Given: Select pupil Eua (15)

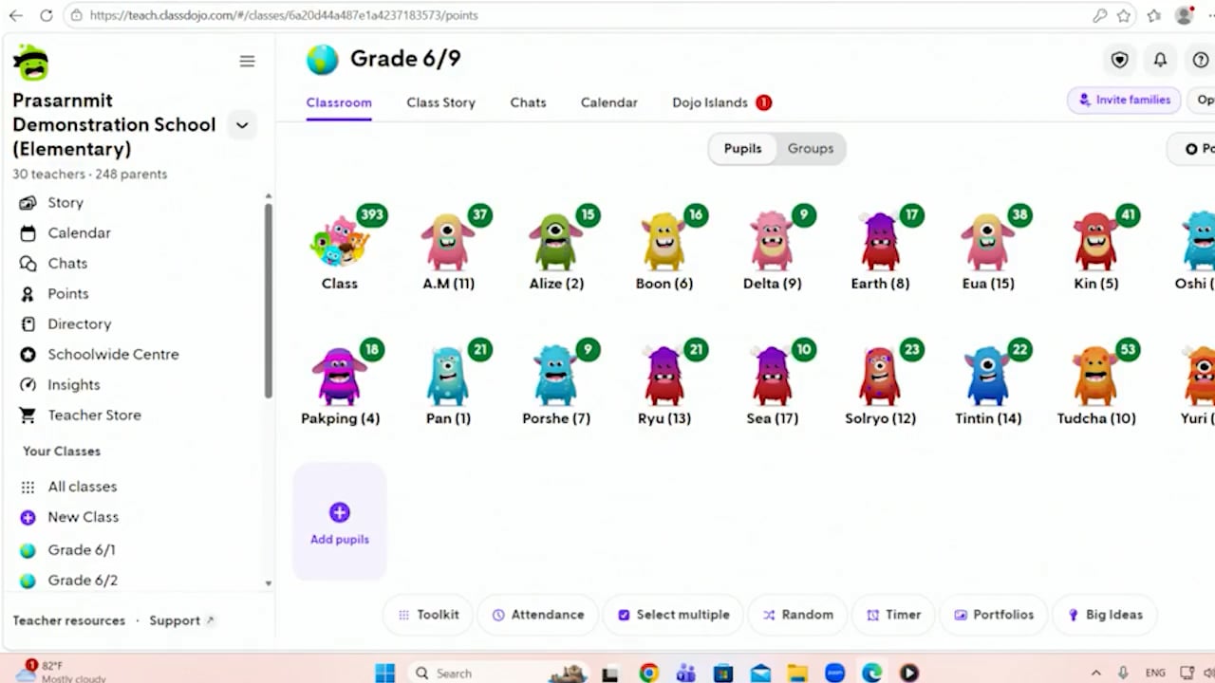Looking at the screenshot, I should point(988,249).
